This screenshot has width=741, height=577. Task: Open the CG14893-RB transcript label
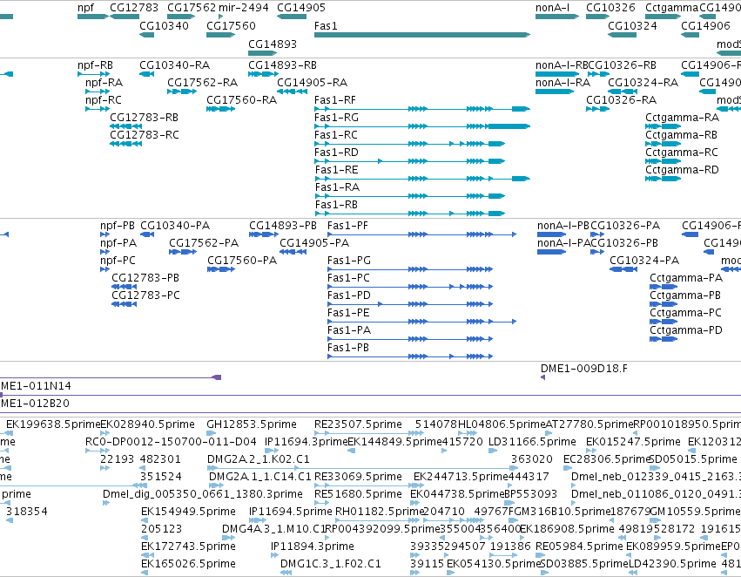(283, 65)
